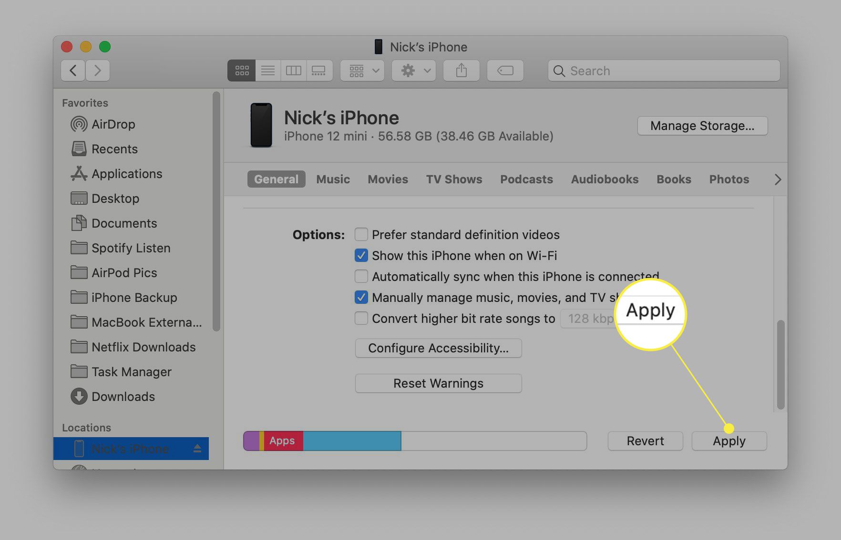Click the Locations sidebar heading

pyautogui.click(x=86, y=428)
